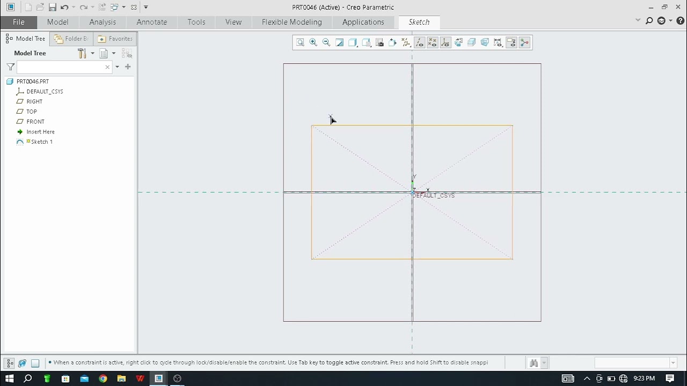
Task: Click the Refit view icon in graphics toolbar
Action: click(300, 42)
